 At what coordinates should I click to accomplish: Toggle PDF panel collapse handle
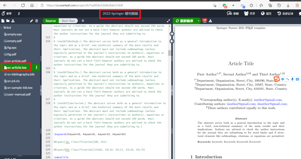172,90
